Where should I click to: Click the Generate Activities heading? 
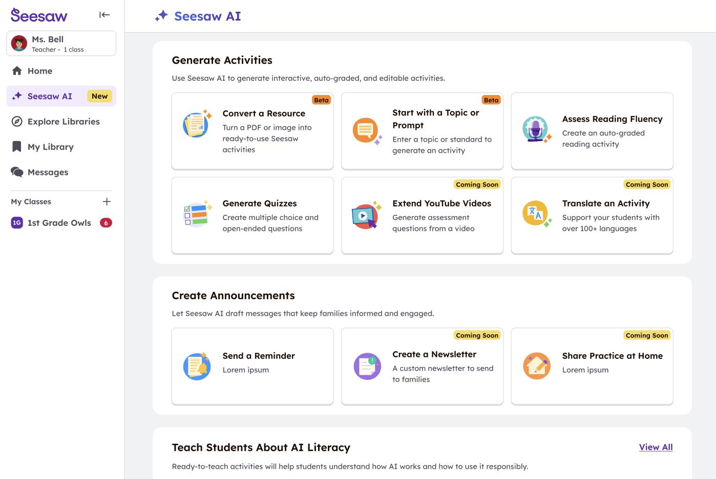222,60
